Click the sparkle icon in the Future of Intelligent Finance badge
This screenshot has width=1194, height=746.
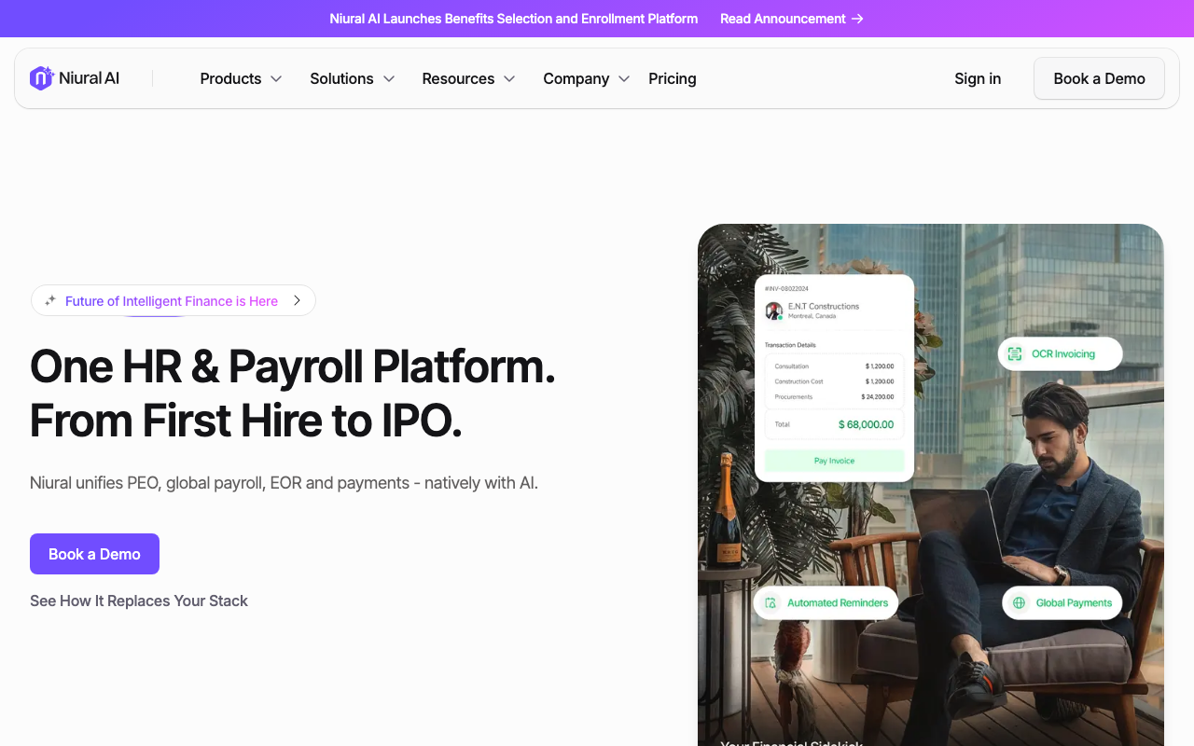[50, 300]
